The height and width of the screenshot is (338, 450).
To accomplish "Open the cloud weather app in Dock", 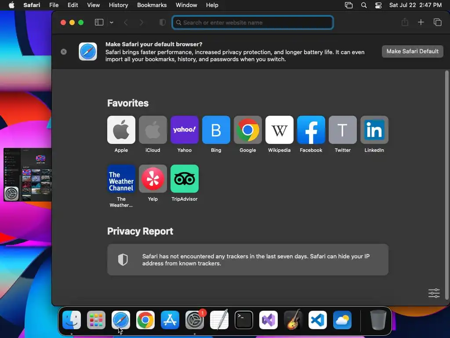I will pos(342,320).
